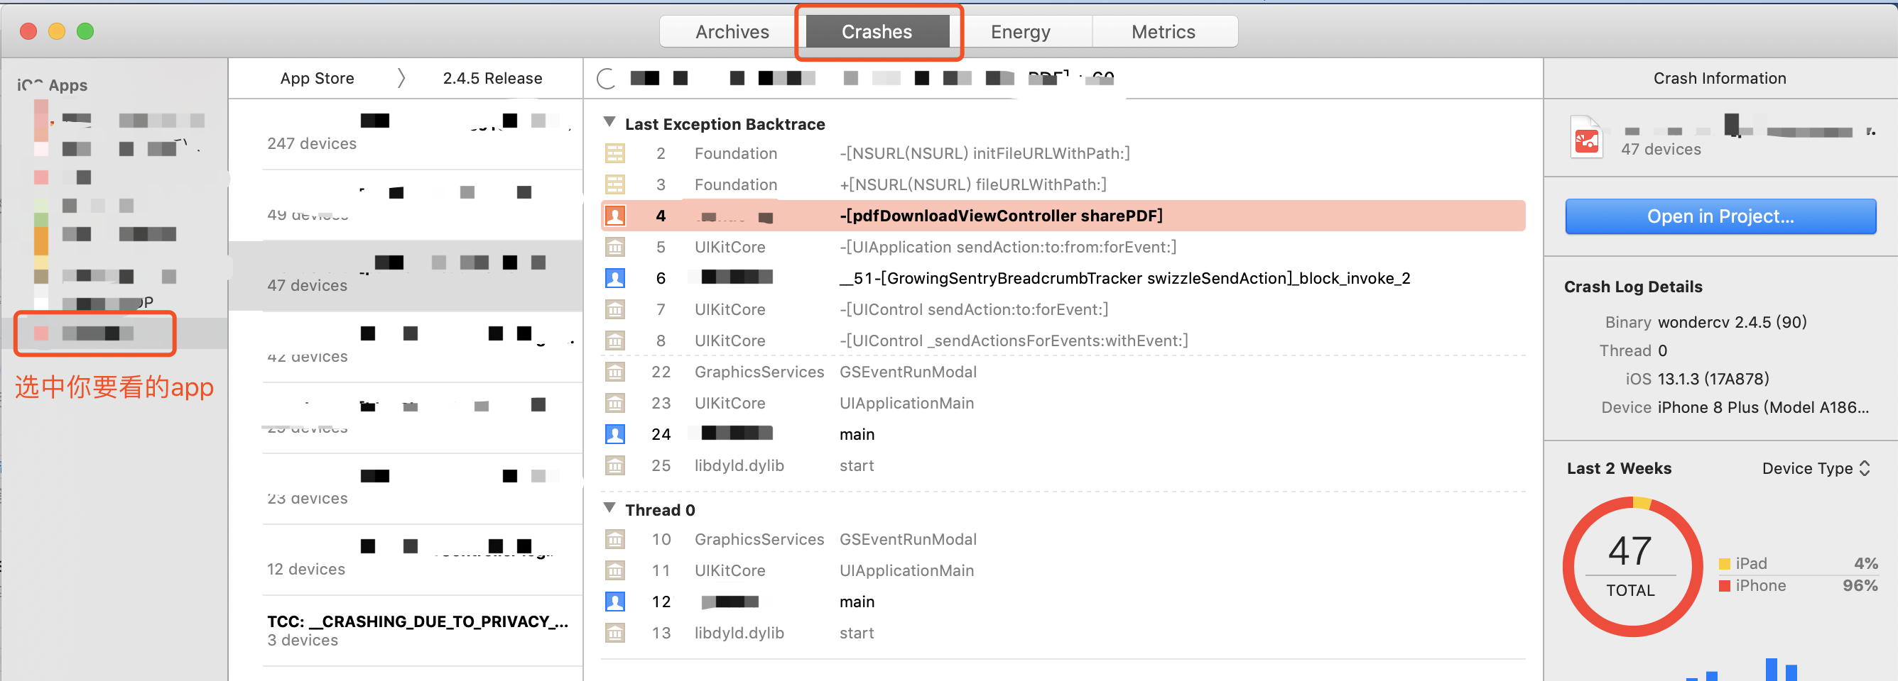Open the 2.4.5 Release version selector
This screenshot has height=681, width=1898.
492,78
